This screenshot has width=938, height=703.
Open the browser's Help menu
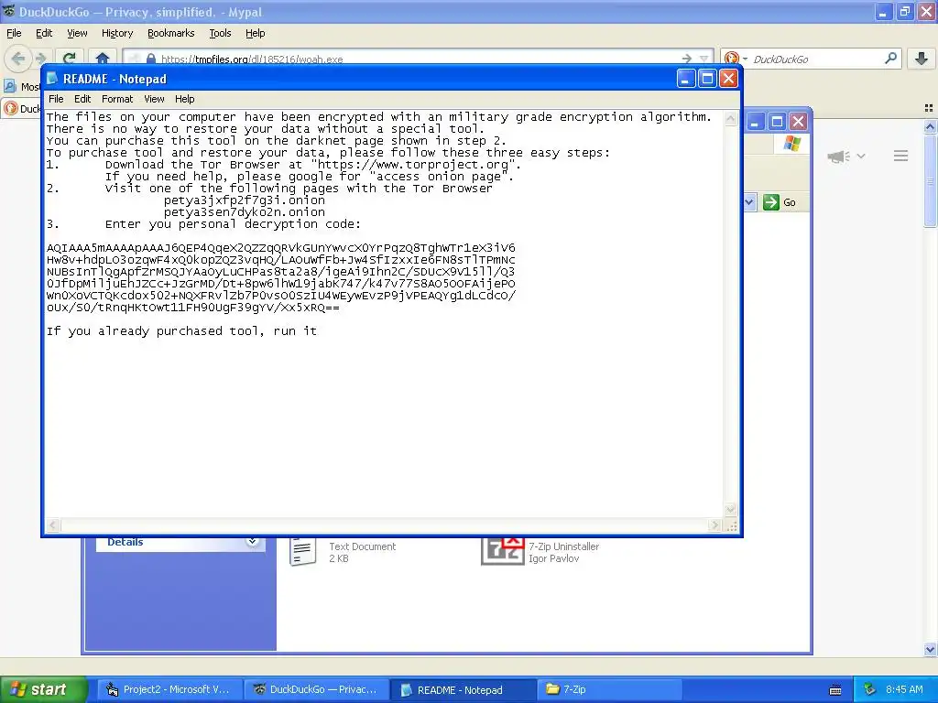(256, 33)
